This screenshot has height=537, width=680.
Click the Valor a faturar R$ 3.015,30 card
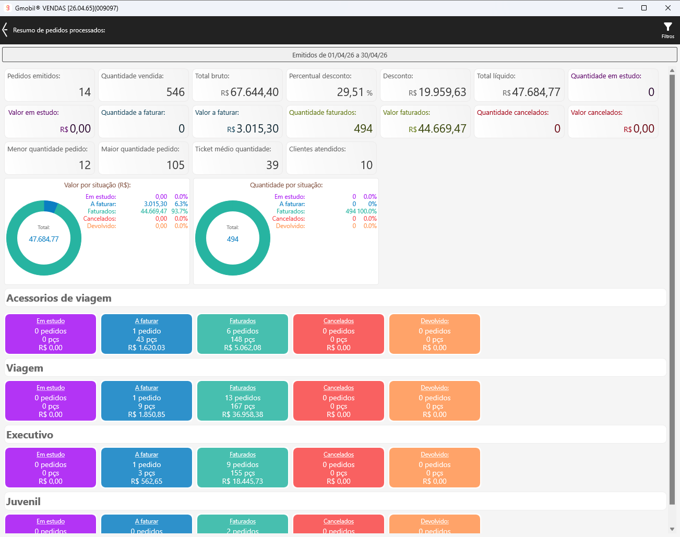(x=237, y=122)
